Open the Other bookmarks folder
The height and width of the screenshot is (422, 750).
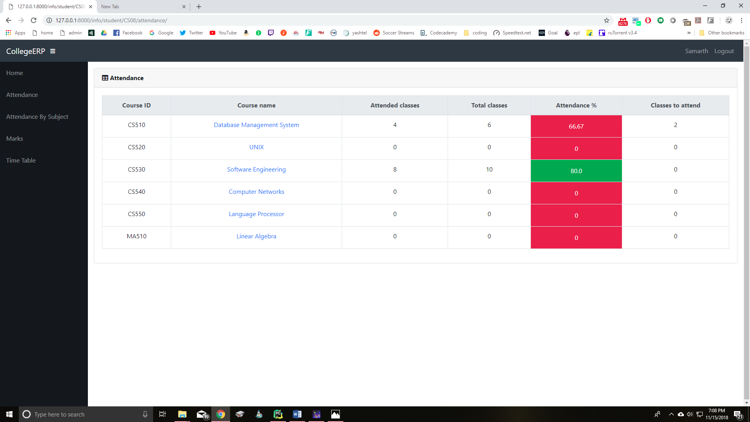click(722, 33)
